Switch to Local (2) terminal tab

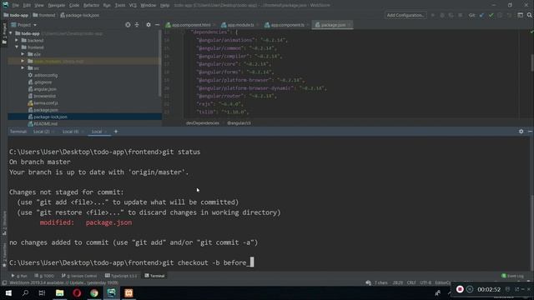[41, 132]
